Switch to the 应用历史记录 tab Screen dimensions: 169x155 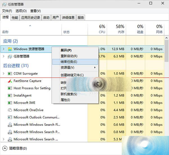coord(30,18)
